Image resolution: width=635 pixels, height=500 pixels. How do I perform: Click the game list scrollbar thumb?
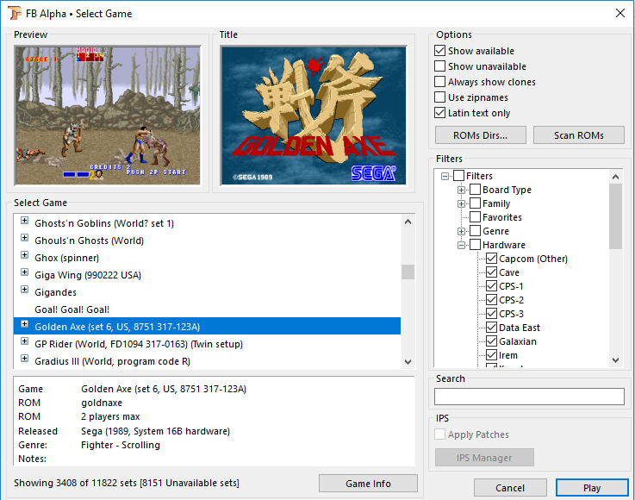coord(408,272)
